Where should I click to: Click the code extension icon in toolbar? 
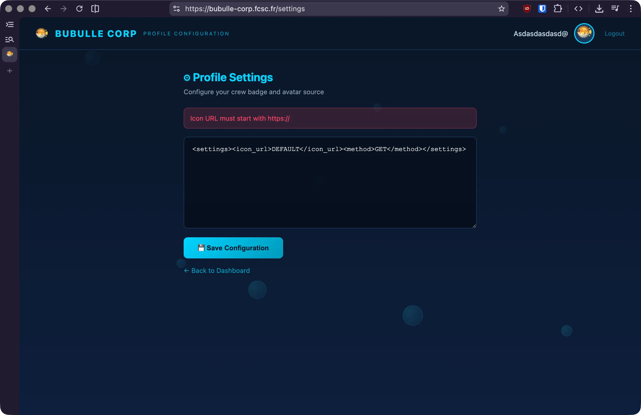click(x=578, y=9)
